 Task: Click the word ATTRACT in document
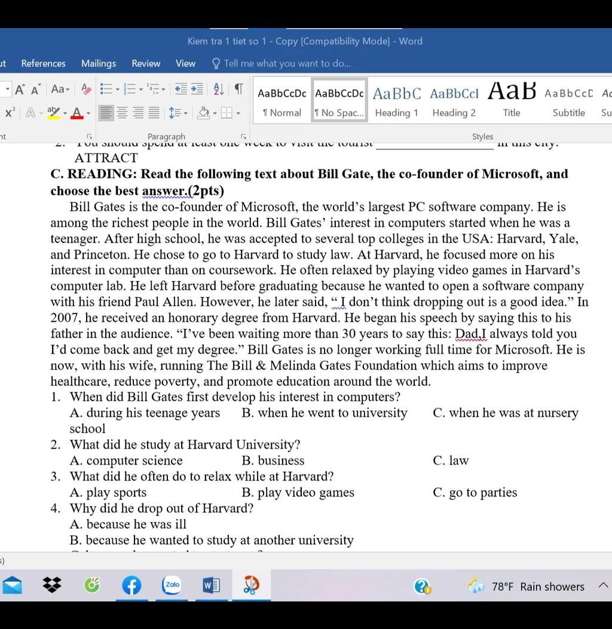click(x=106, y=158)
